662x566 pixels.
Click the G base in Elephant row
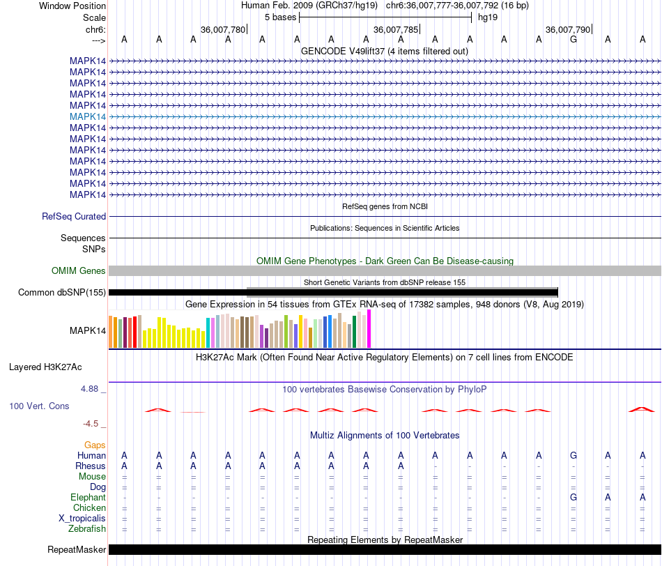(x=574, y=497)
